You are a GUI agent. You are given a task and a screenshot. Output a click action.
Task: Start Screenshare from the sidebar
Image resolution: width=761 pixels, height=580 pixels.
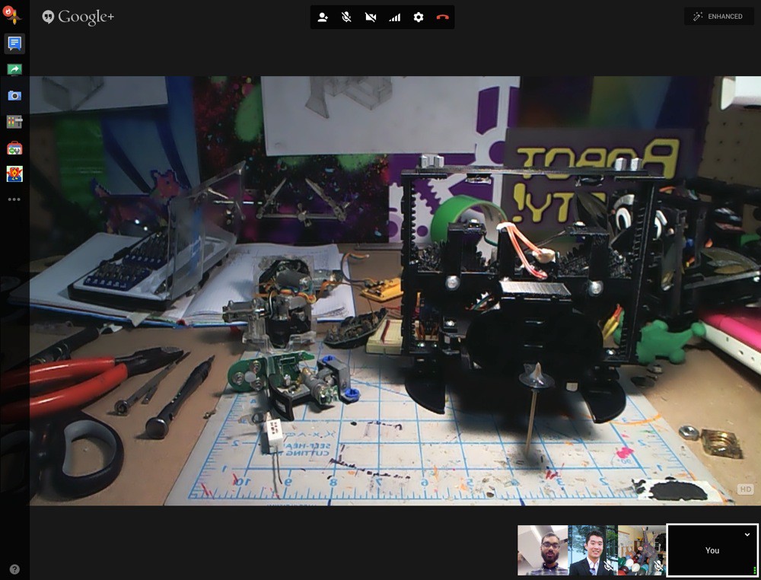point(14,69)
